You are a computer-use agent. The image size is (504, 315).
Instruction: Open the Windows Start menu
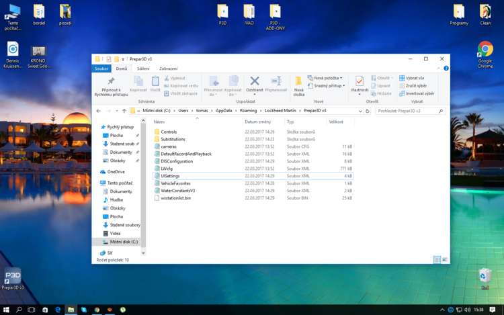[6, 310]
